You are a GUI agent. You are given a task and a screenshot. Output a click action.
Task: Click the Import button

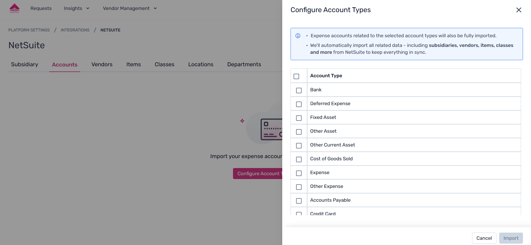(511, 238)
